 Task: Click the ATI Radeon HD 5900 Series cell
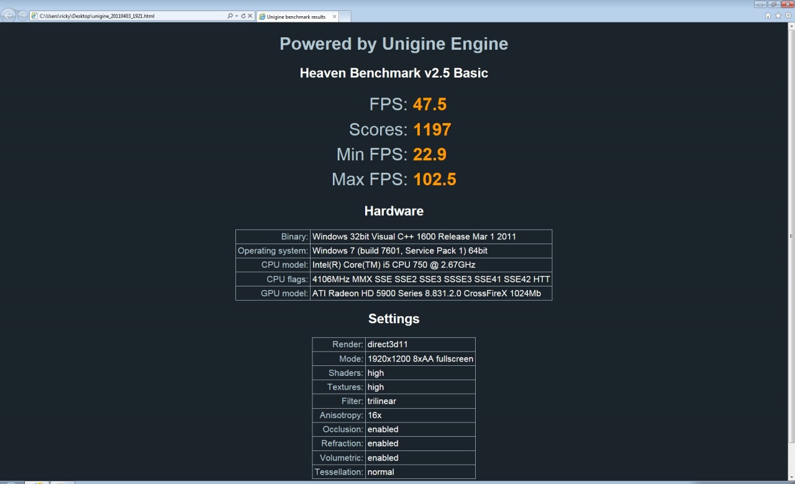[431, 293]
